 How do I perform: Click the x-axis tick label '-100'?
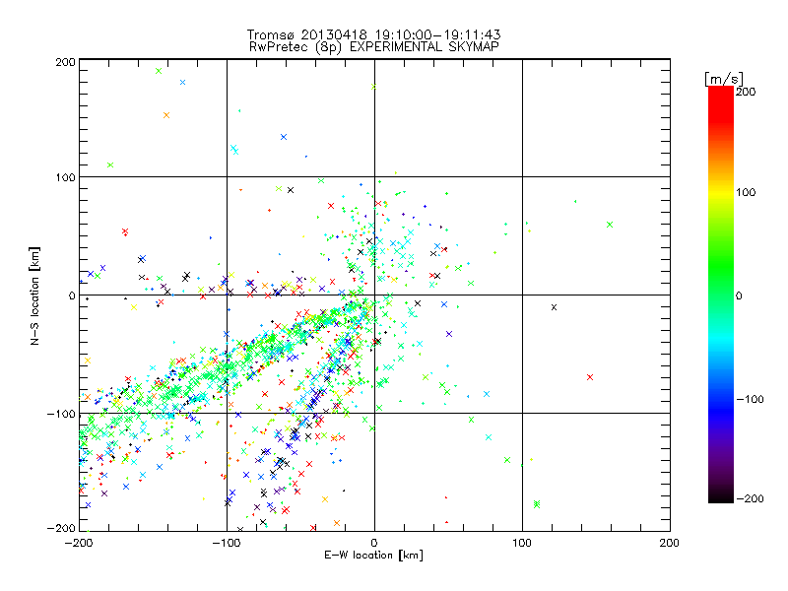(x=227, y=543)
